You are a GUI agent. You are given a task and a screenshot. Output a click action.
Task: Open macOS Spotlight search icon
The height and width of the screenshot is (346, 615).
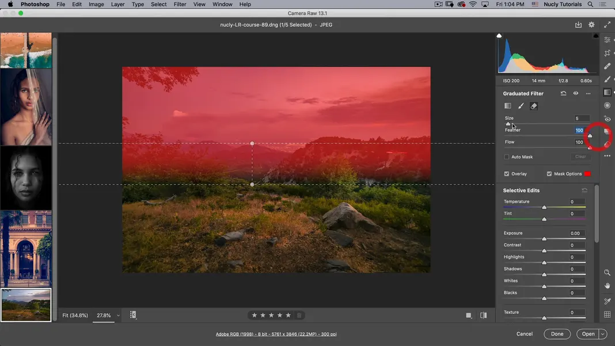(590, 4)
